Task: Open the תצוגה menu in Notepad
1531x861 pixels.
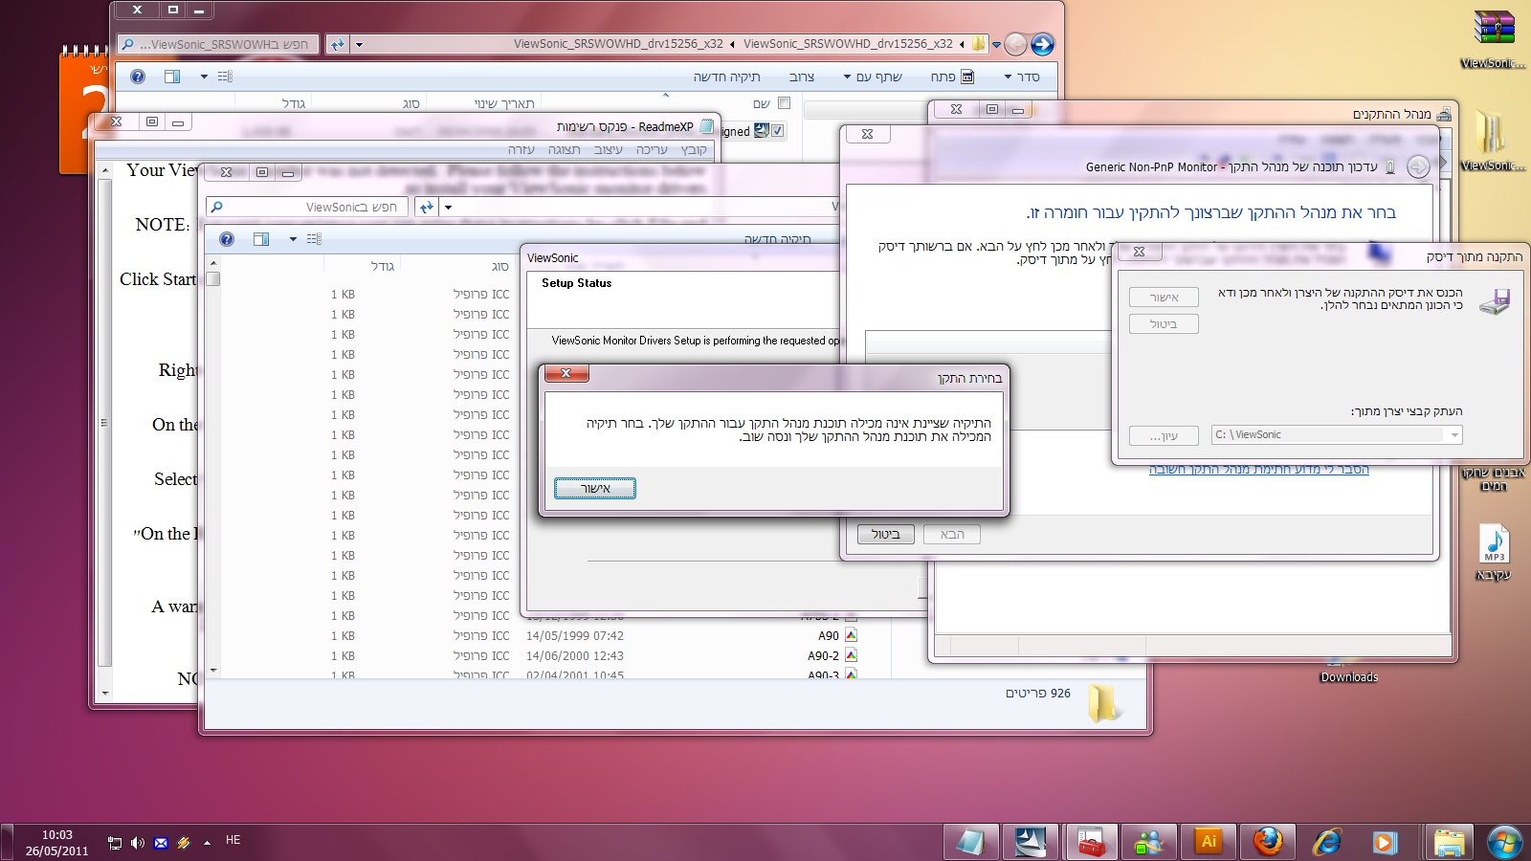Action: click(564, 149)
